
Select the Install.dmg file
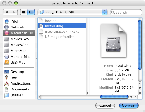(62, 26)
